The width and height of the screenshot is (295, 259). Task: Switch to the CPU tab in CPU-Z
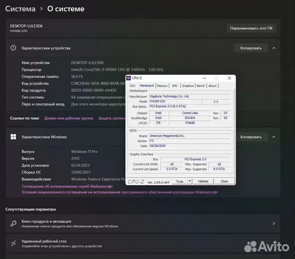133,86
